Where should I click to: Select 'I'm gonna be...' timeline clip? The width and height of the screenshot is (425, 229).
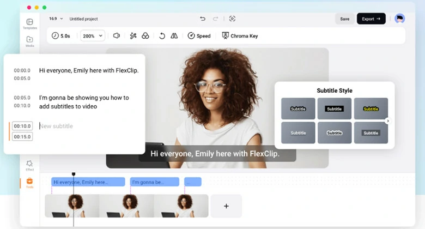point(155,182)
